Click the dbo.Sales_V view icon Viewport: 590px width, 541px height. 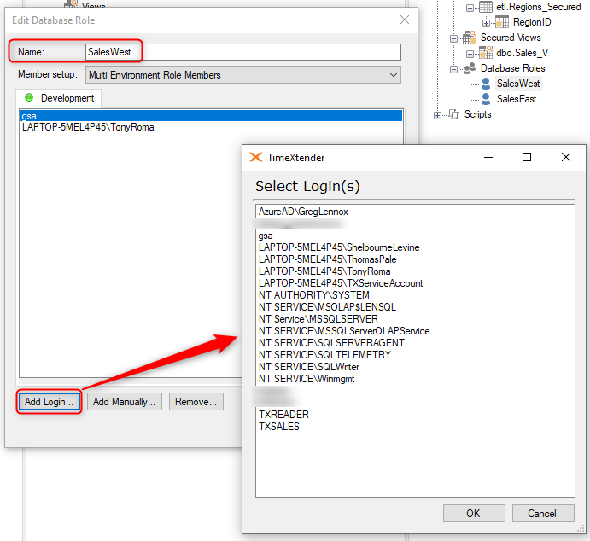pos(485,53)
